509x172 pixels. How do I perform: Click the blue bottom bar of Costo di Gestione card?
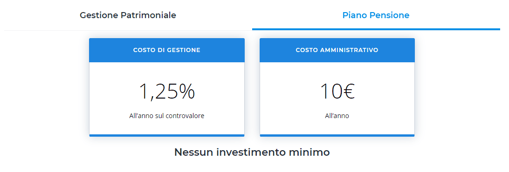point(167,135)
